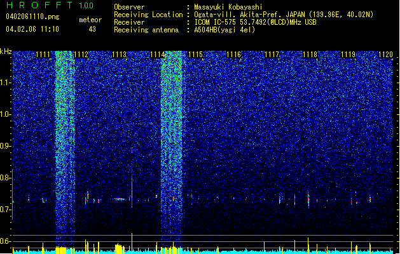Click the Receiving Location label

148,15
